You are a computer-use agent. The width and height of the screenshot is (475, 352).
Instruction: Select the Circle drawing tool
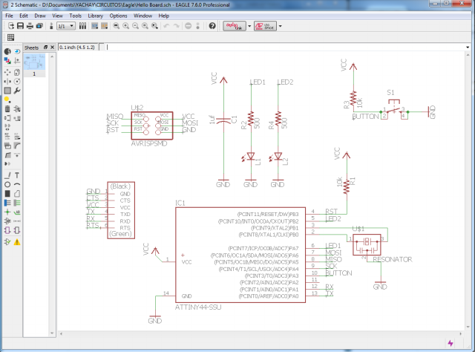(x=7, y=184)
